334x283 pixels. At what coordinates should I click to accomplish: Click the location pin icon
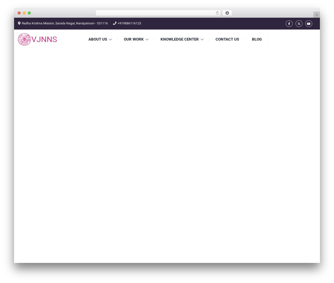tap(19, 23)
